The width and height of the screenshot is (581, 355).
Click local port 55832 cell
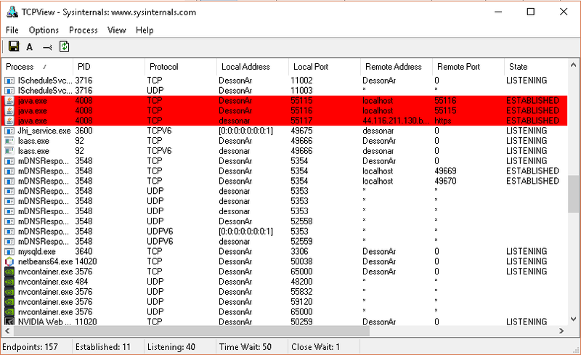pos(301,292)
